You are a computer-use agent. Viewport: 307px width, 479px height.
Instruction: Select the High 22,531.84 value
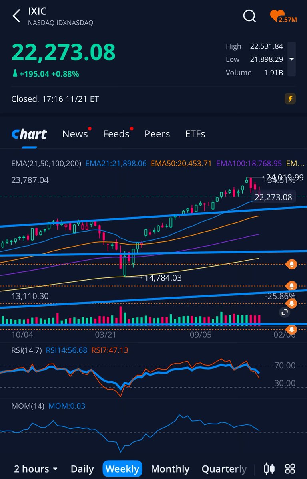[267, 46]
